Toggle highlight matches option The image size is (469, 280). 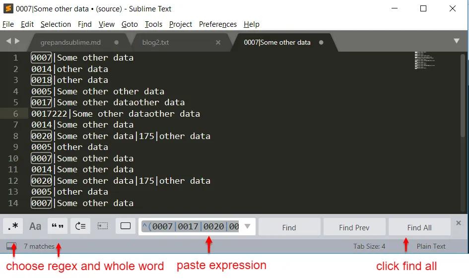(x=126, y=226)
